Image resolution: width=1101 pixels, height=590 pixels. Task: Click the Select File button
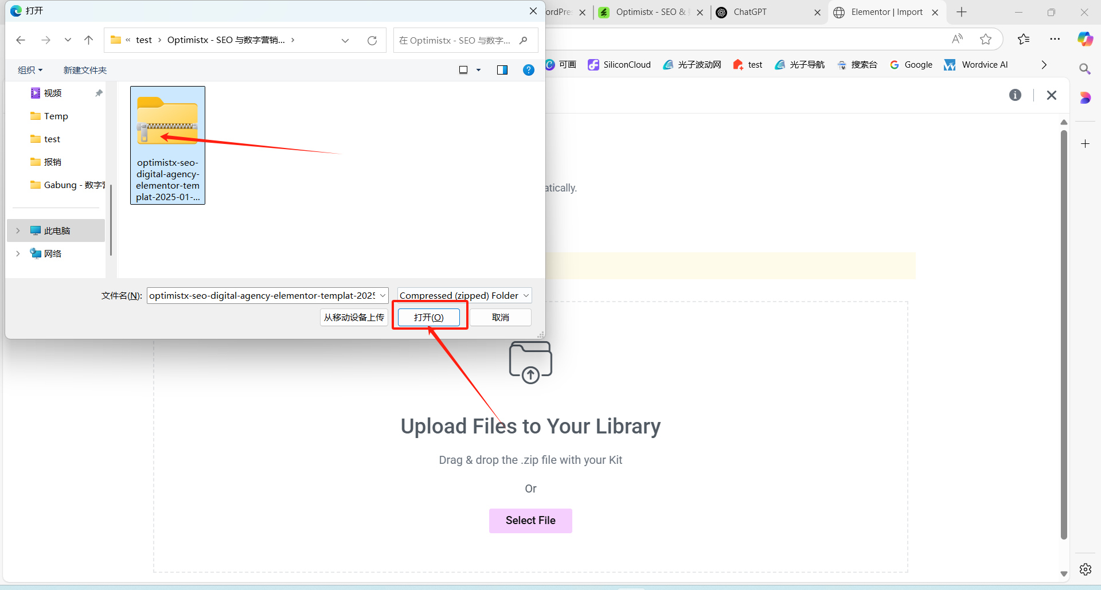click(530, 520)
